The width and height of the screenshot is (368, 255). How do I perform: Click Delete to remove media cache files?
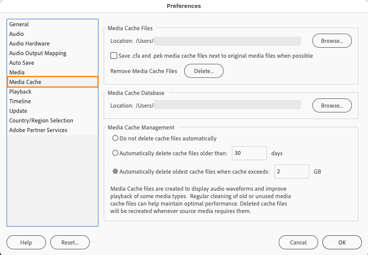(x=203, y=71)
